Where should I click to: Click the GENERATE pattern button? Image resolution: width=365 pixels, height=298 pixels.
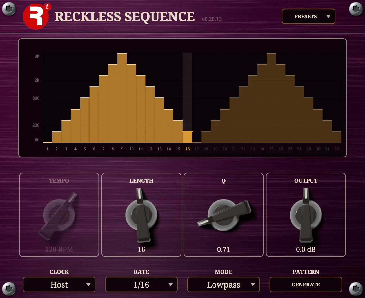point(306,285)
